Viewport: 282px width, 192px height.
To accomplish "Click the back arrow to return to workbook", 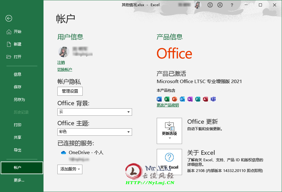I will pos(9,18).
